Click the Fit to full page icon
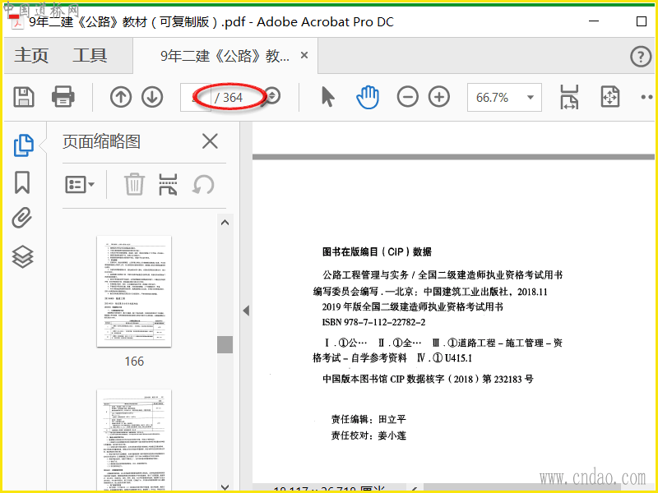Image resolution: width=658 pixels, height=493 pixels. 609,97
